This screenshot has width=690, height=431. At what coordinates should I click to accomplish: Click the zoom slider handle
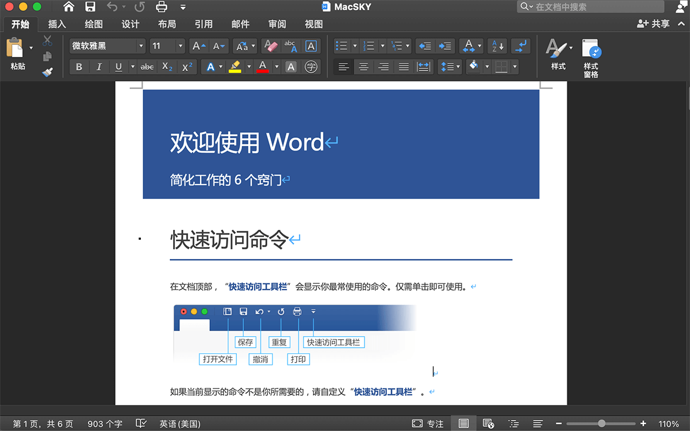601,424
